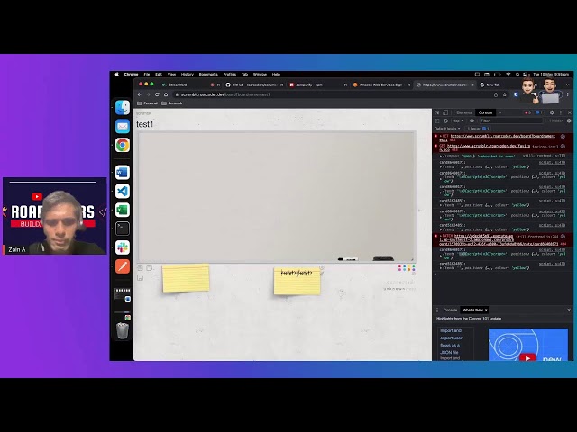Open the orange pen app in the dock
Image resolution: width=577 pixels, height=432 pixels.
(123, 266)
